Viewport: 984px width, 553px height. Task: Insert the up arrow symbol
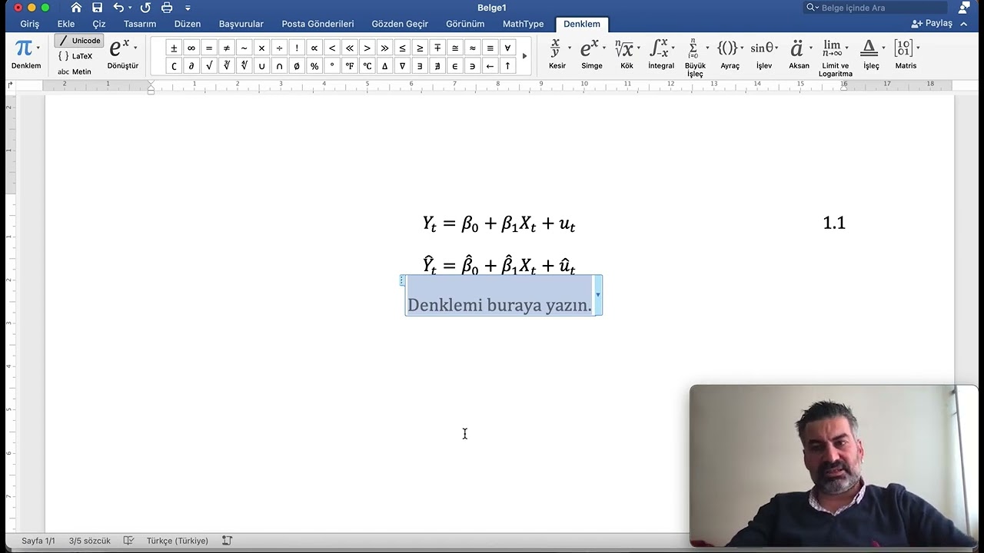pyautogui.click(x=507, y=66)
